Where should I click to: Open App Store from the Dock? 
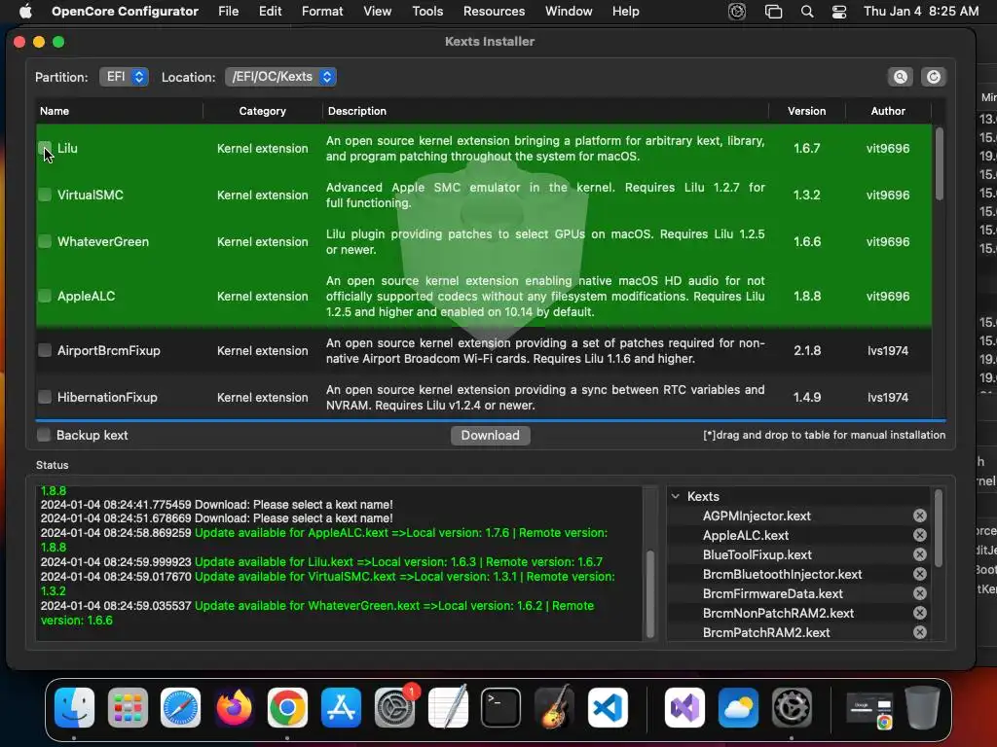click(x=341, y=707)
